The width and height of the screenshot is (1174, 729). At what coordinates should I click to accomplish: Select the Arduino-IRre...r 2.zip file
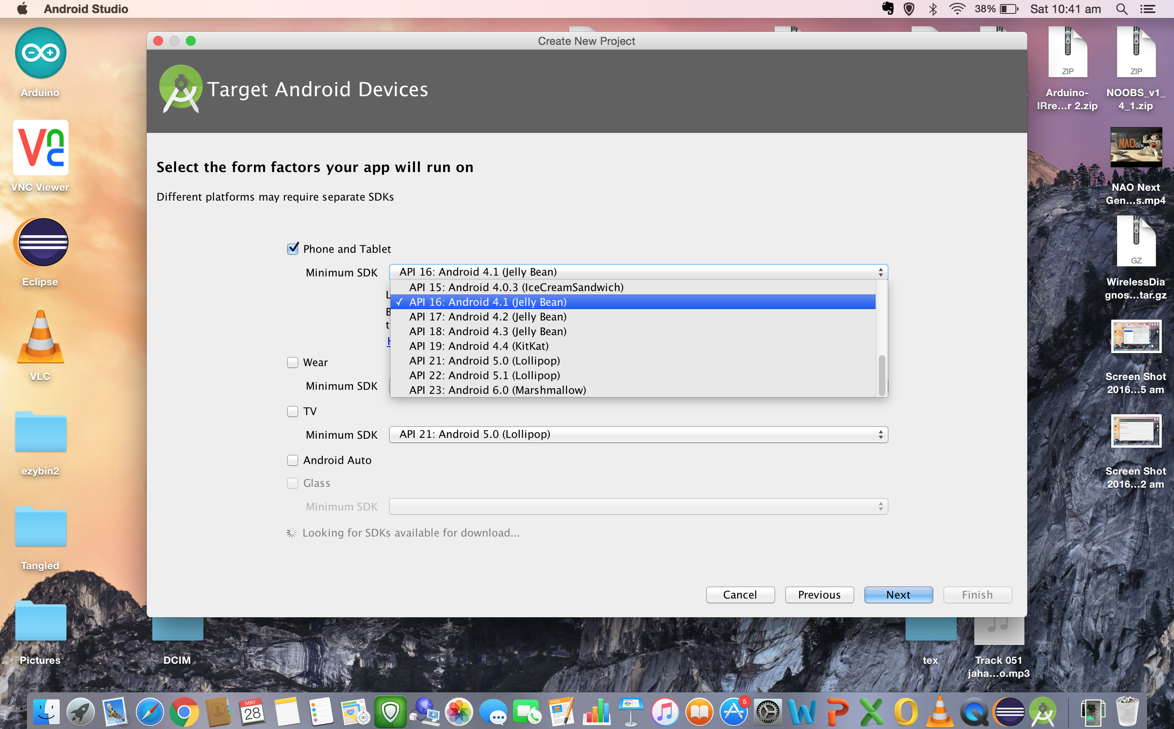pos(1068,52)
